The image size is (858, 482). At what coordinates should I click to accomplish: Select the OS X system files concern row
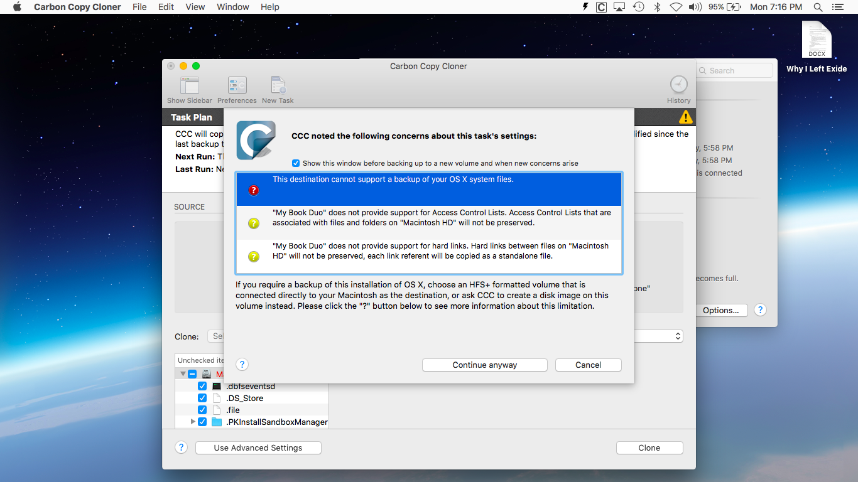(x=429, y=190)
